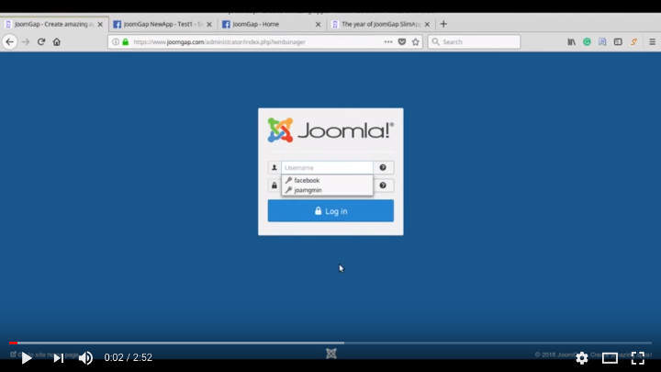Focus the Username input field
This screenshot has height=372, width=661.
point(327,167)
